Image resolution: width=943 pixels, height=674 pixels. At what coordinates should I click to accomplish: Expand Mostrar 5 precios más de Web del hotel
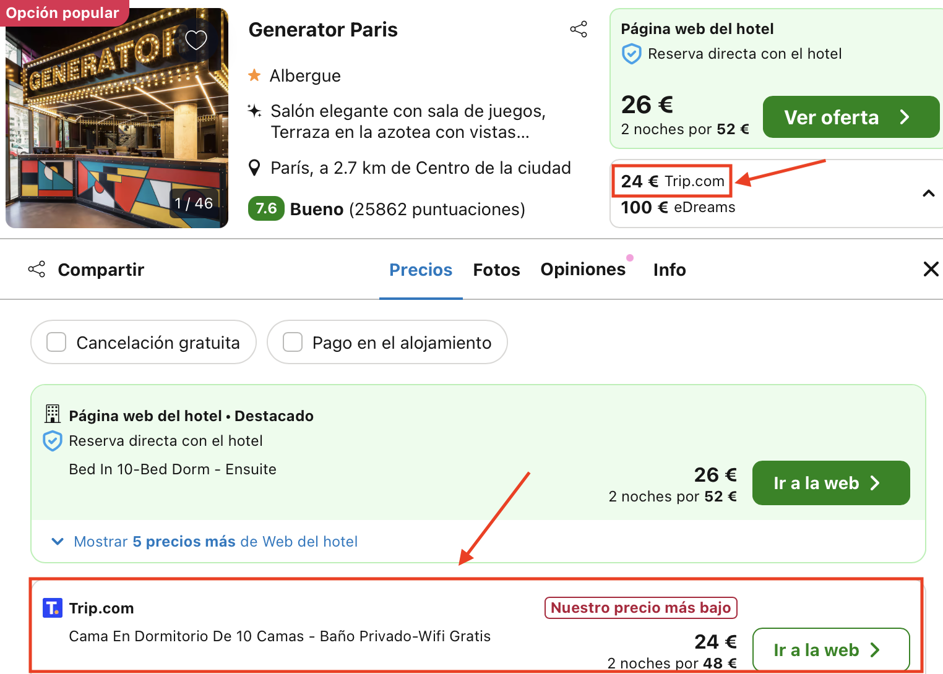coord(215,541)
